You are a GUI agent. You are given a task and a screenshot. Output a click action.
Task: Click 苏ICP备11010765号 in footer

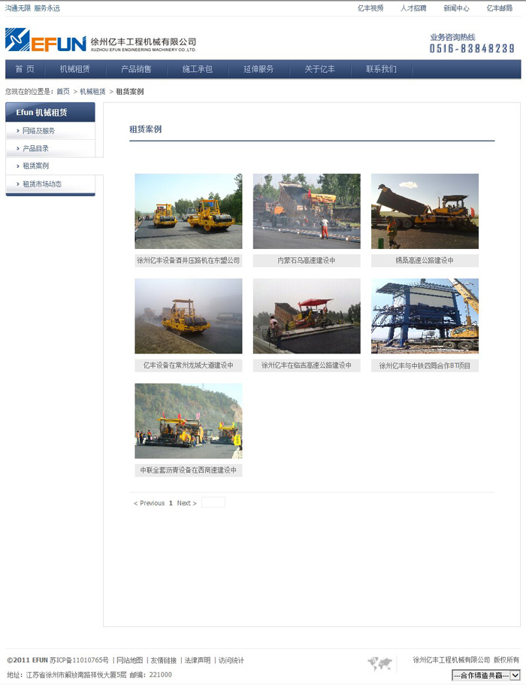[79, 660]
